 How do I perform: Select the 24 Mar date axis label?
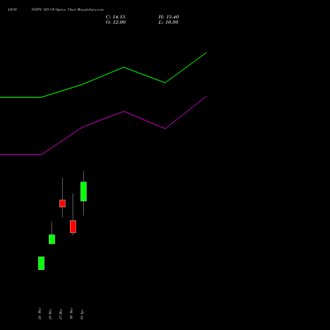pos(40,313)
